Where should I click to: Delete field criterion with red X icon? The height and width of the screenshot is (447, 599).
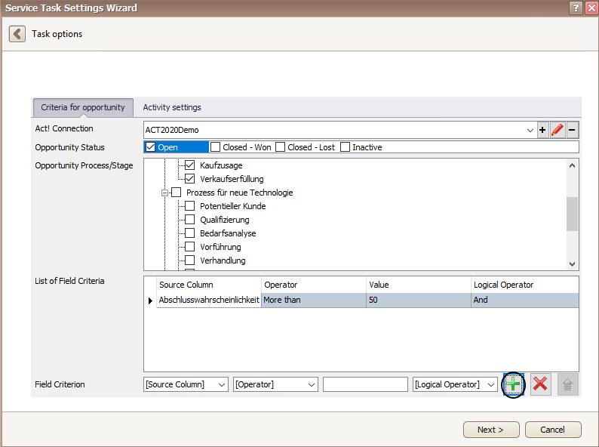[540, 384]
